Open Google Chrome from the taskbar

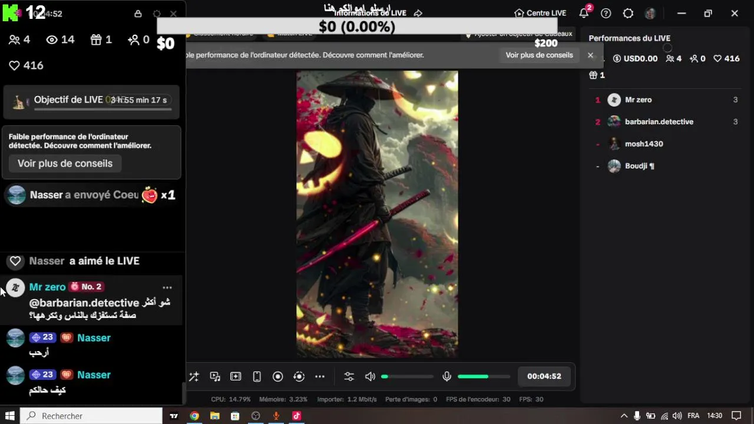pyautogui.click(x=194, y=416)
